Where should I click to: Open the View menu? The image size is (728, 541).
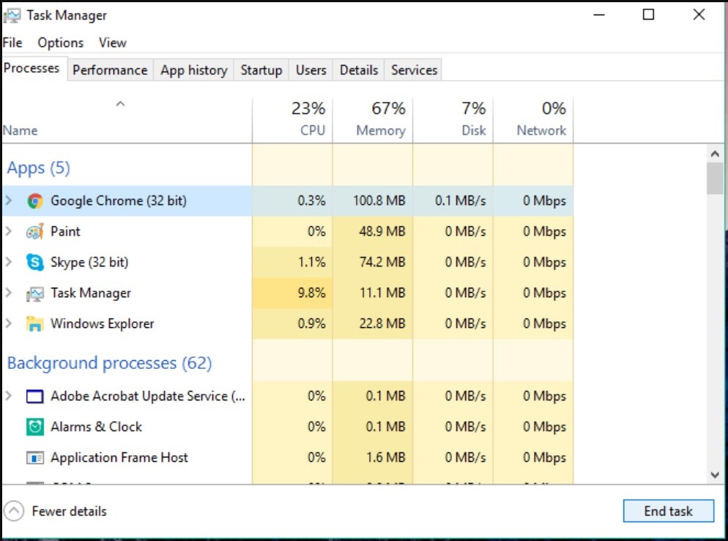tap(112, 42)
